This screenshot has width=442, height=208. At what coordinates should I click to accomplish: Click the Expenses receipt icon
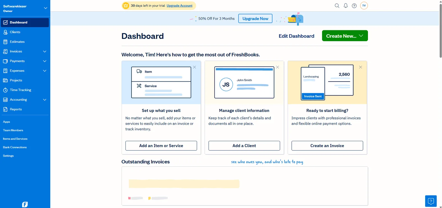(5, 71)
